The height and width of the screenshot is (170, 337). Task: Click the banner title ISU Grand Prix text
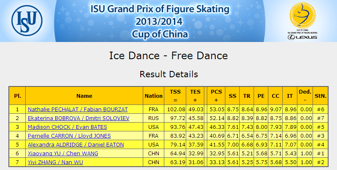point(160,9)
